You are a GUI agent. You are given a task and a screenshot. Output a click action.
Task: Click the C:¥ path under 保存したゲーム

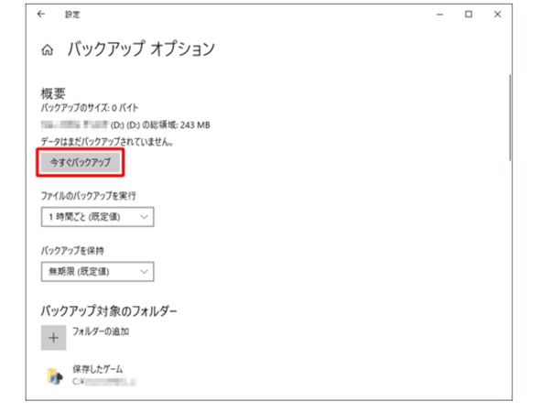click(104, 382)
